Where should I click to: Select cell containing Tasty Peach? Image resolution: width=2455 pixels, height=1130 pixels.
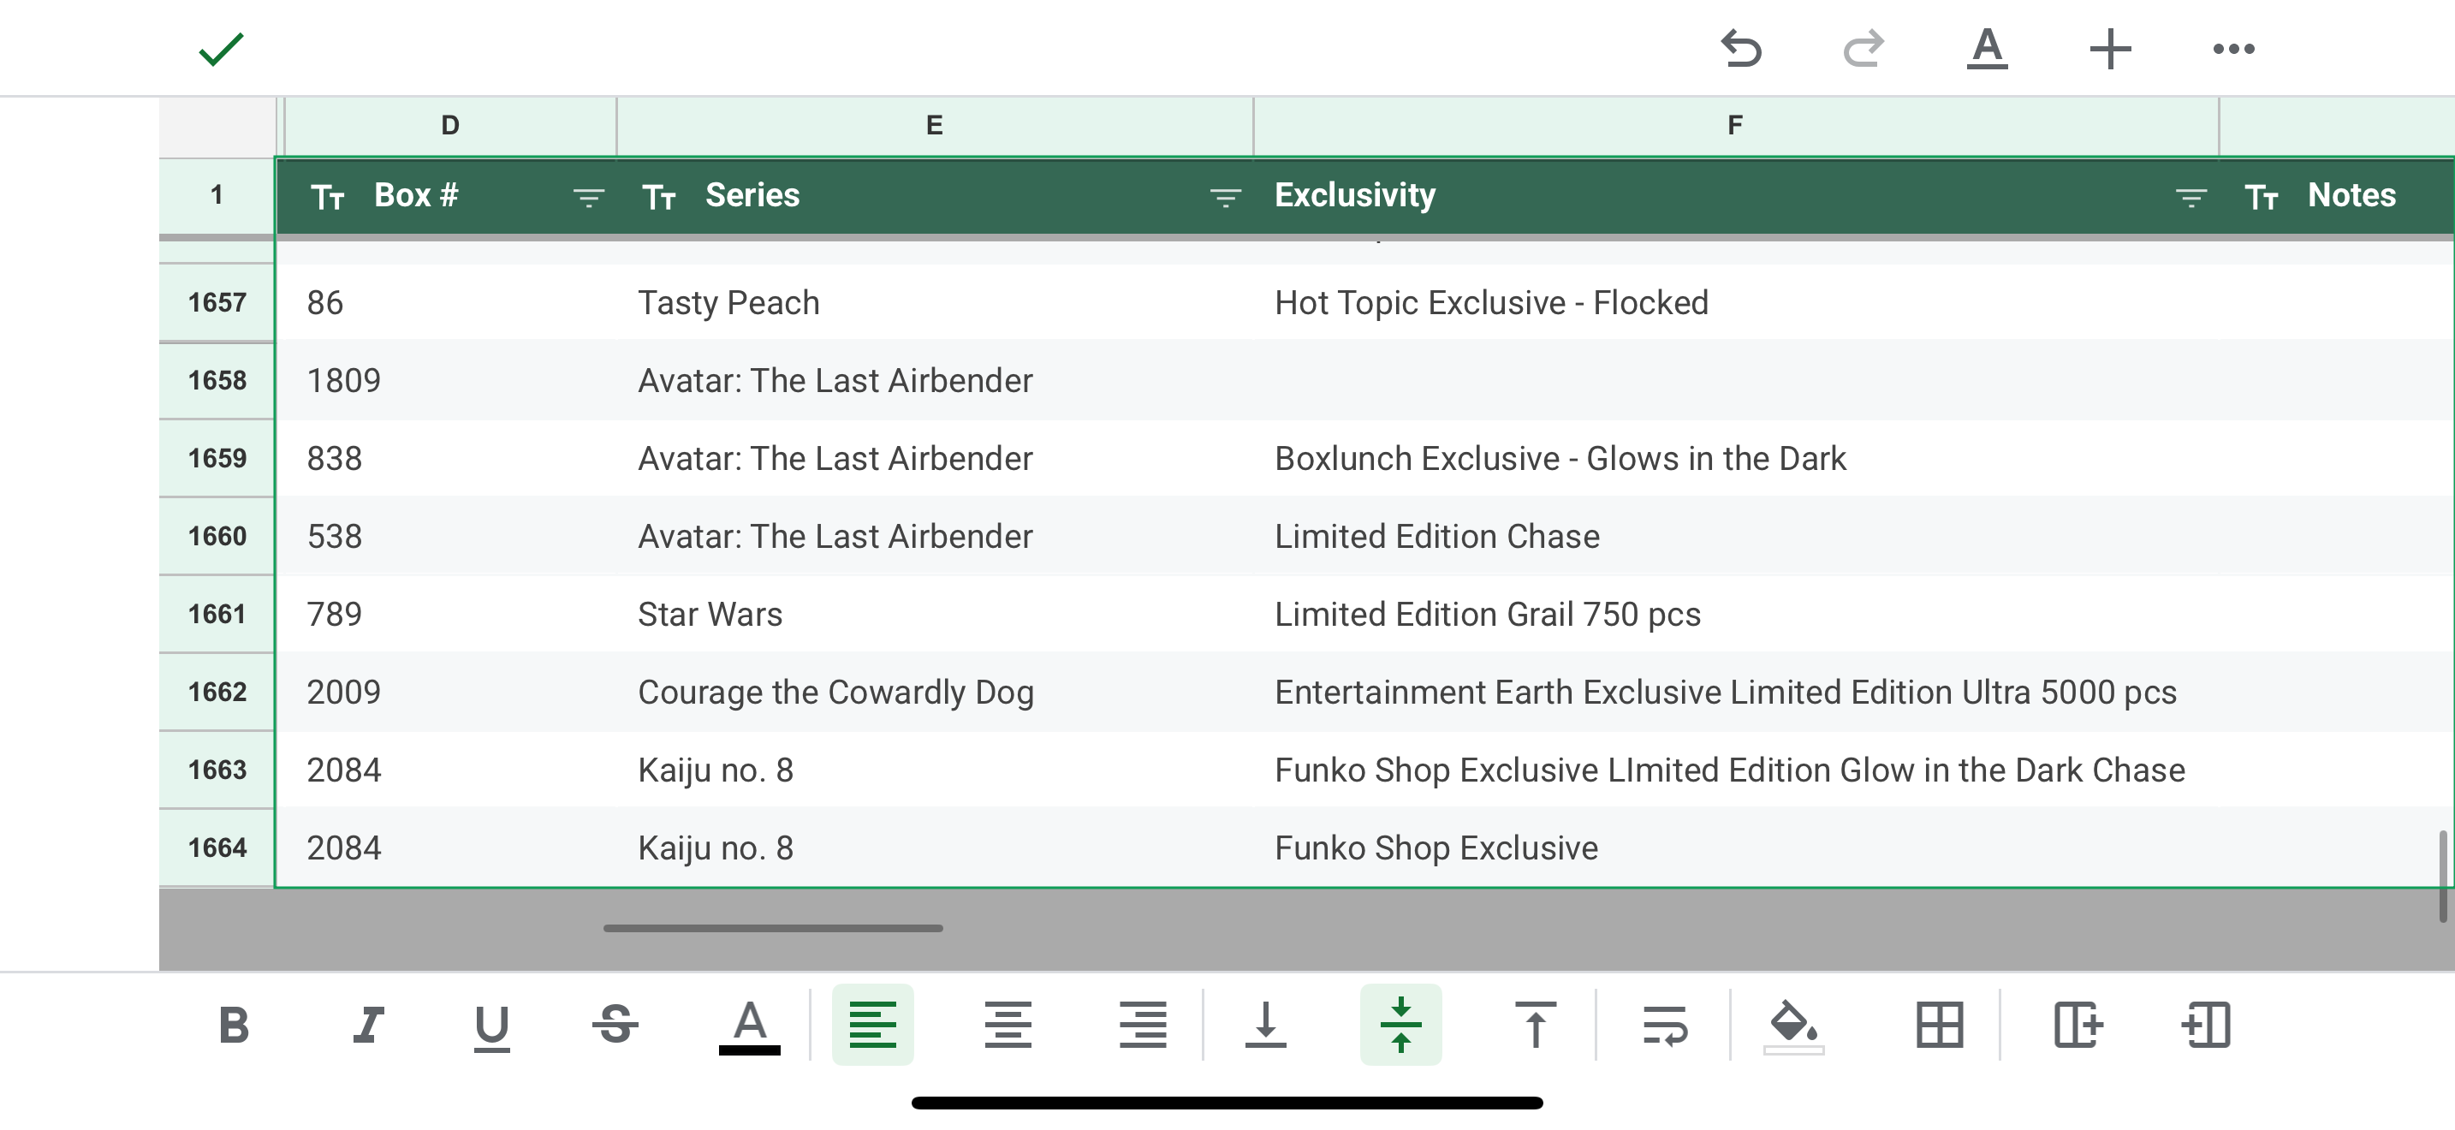(935, 302)
